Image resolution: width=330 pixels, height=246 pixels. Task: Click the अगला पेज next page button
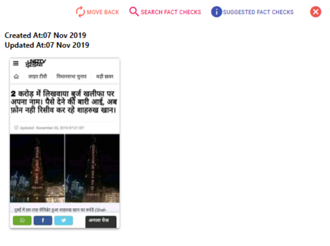click(101, 222)
